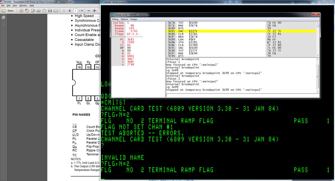The width and height of the screenshot is (335, 181).
Task: Click the page number field showing 1
Action: 76,11
